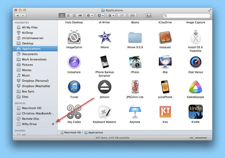
Task: Open the ImageOptim app icon
Action: 74,37
